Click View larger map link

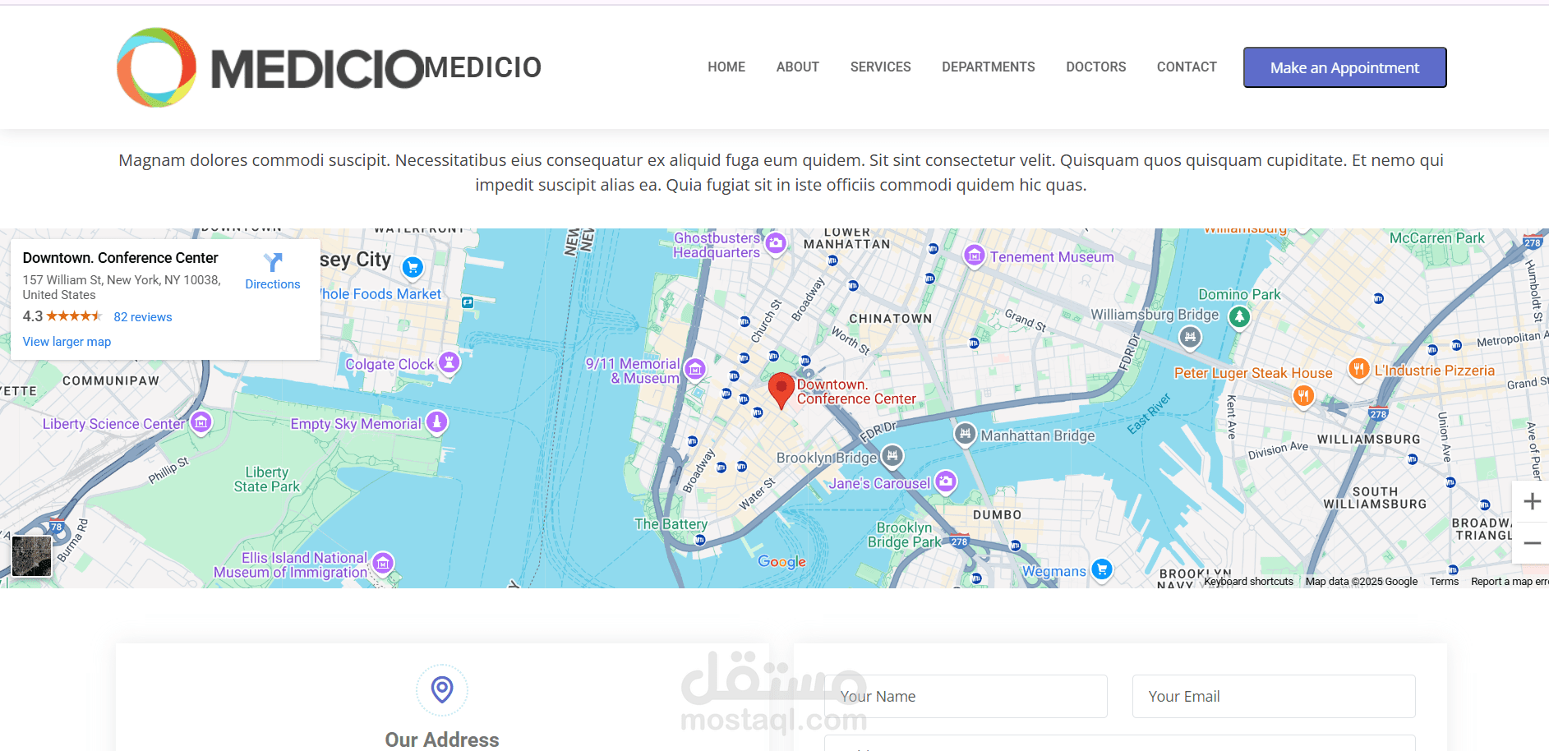coord(67,342)
